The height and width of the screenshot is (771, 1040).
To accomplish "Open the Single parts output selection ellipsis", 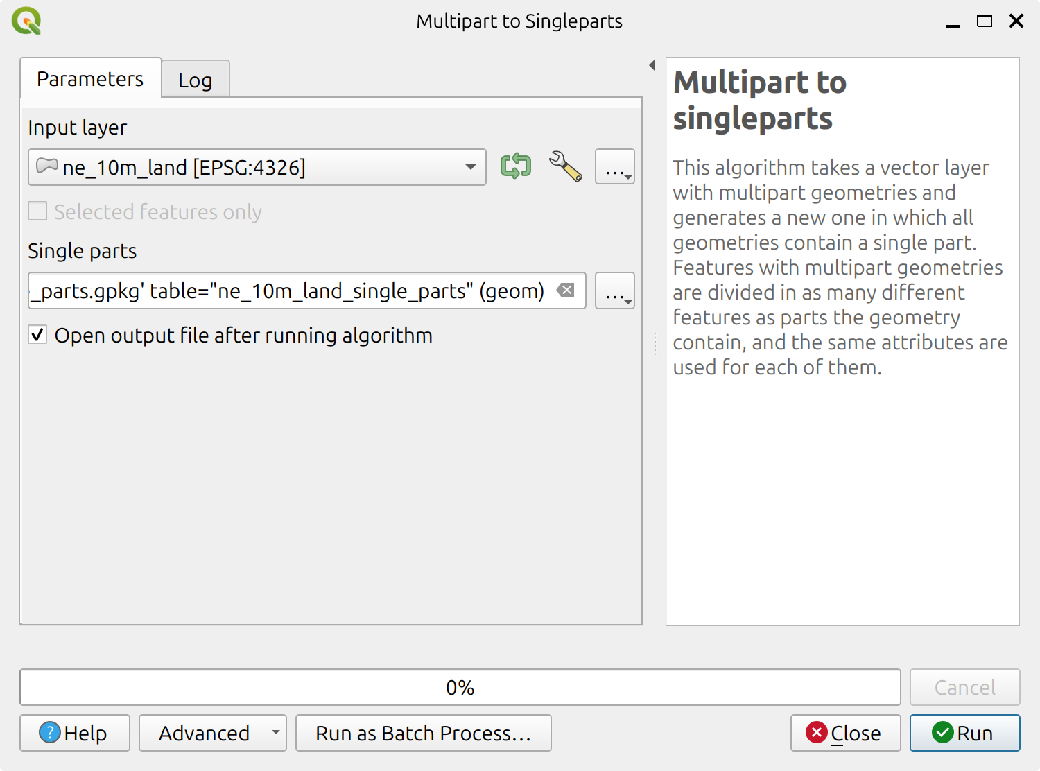I will click(614, 291).
